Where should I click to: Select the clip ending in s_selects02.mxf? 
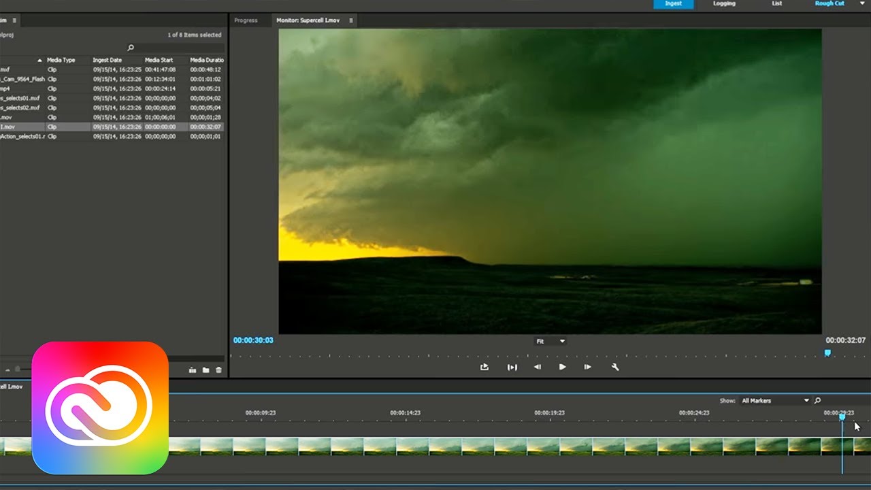coord(112,108)
